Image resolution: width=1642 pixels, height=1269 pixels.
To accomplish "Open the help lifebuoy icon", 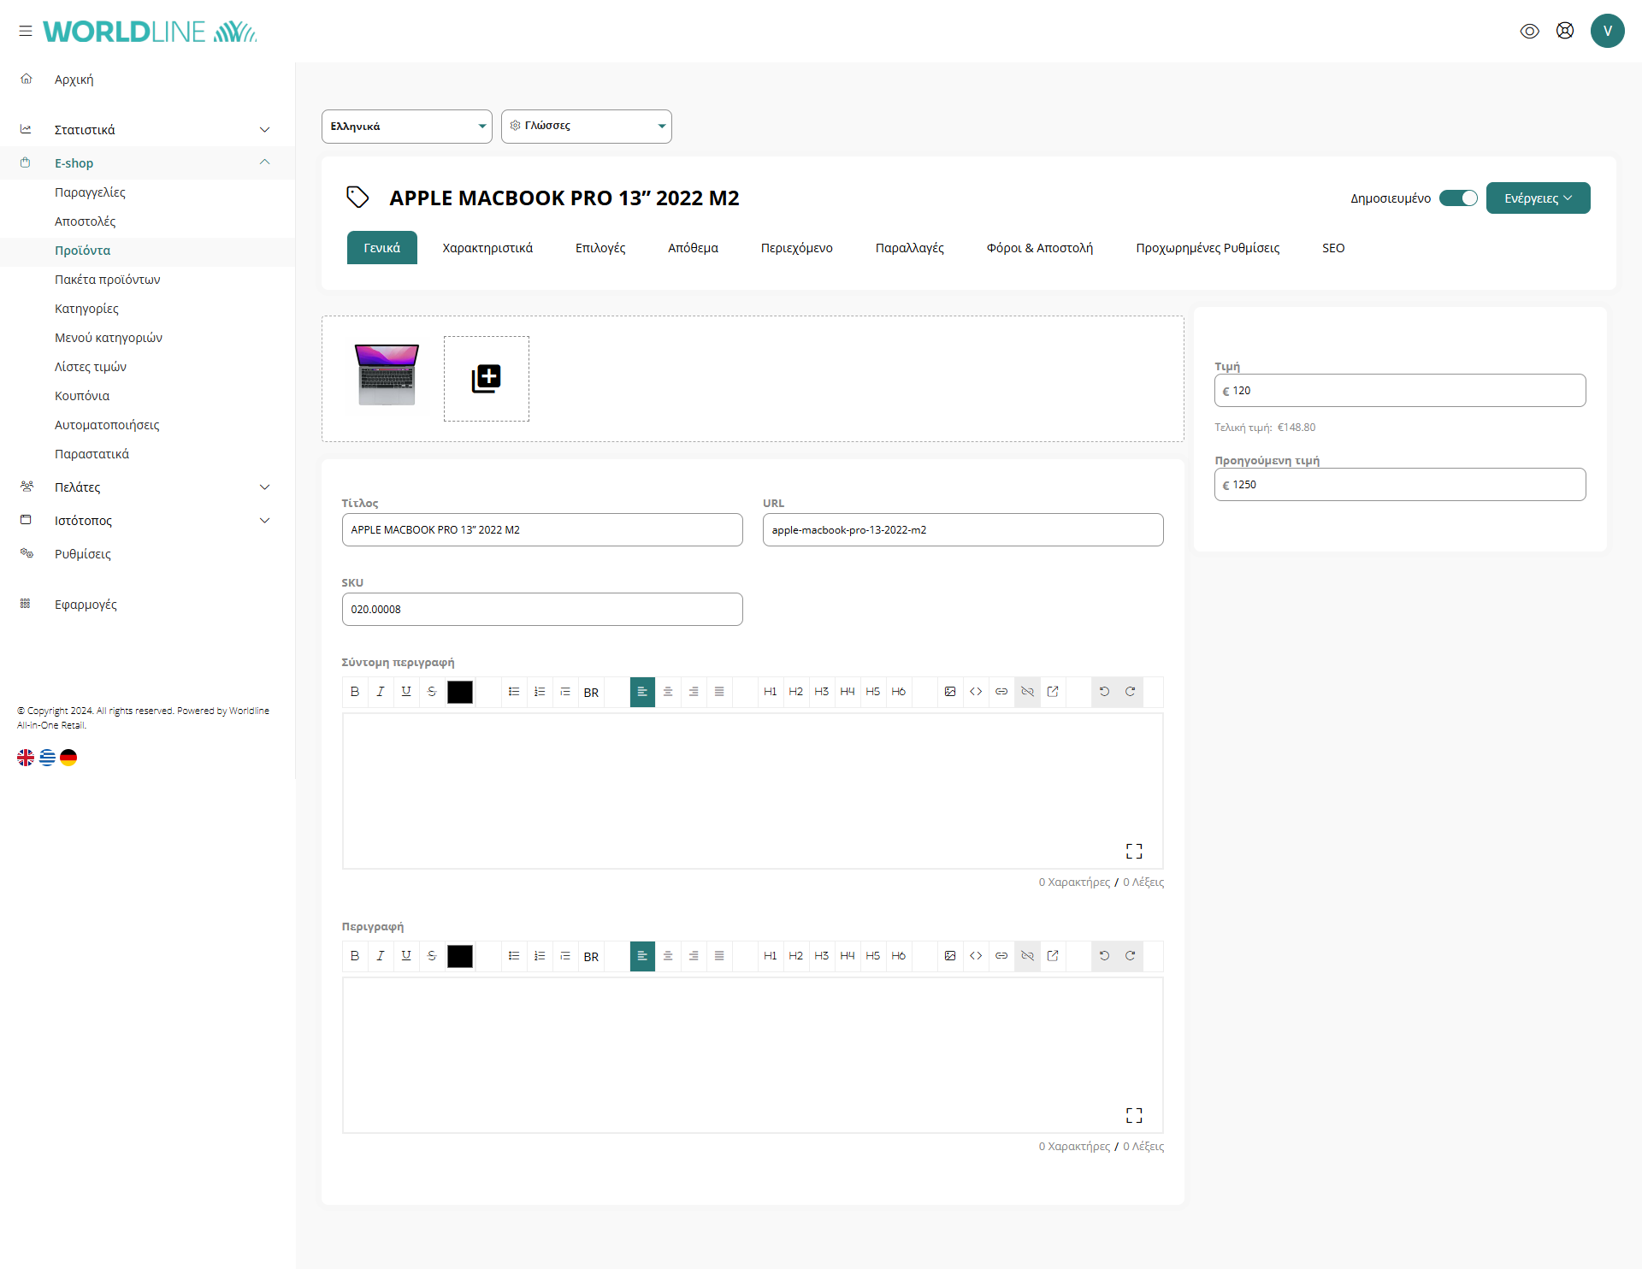I will (1565, 31).
